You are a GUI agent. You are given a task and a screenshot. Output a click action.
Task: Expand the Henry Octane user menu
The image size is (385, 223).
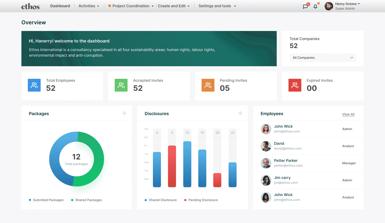tap(347, 4)
